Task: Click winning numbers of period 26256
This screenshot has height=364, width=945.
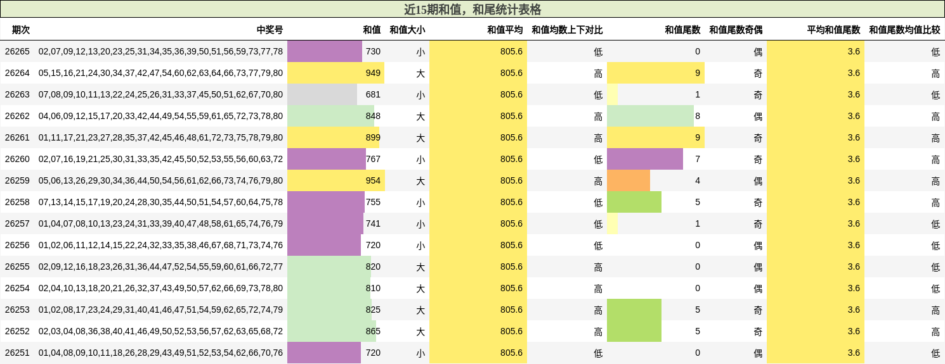Action: coord(160,245)
